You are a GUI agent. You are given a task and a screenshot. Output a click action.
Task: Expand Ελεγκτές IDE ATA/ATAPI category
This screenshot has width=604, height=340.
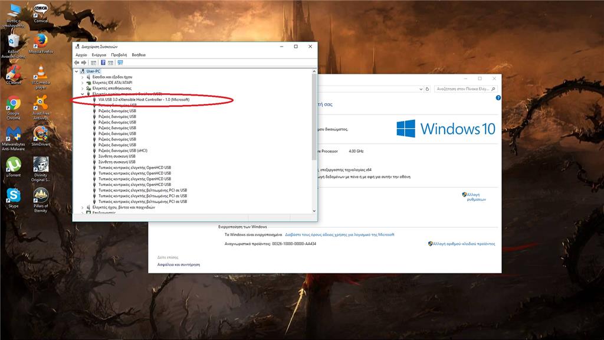pos(83,83)
